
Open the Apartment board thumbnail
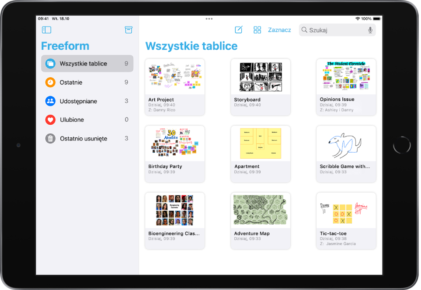point(261,143)
